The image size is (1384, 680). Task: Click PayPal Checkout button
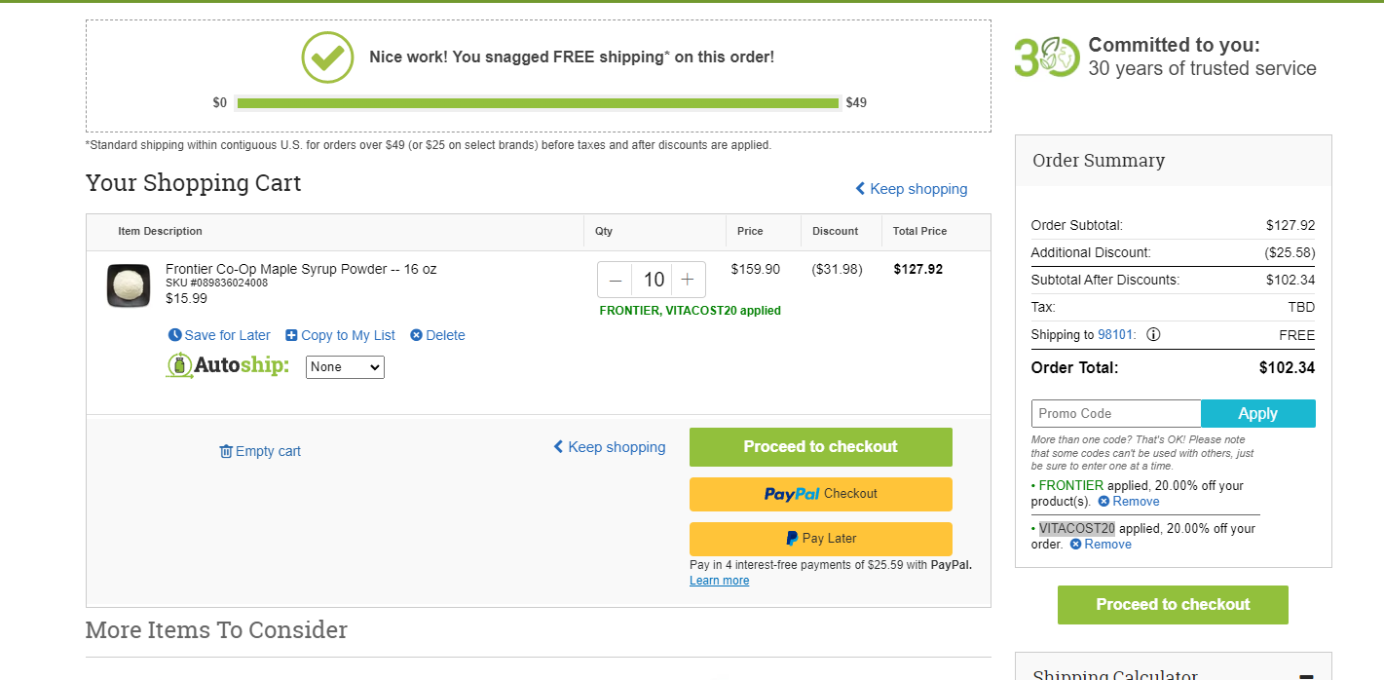pyautogui.click(x=821, y=494)
